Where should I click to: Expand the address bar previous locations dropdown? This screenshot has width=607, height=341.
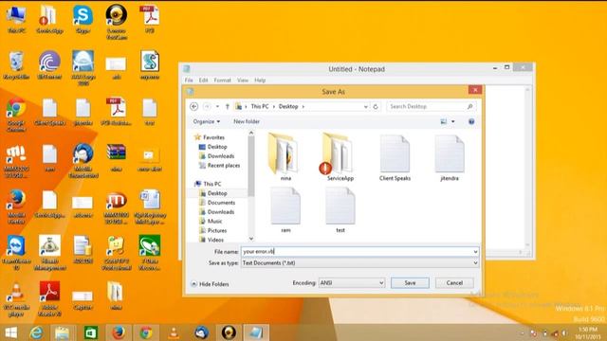click(365, 106)
